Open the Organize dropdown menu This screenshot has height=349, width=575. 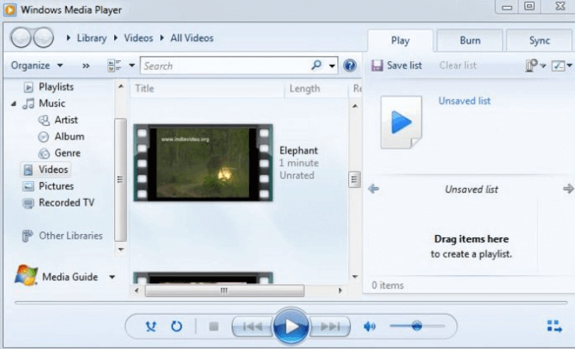pyautogui.click(x=37, y=66)
